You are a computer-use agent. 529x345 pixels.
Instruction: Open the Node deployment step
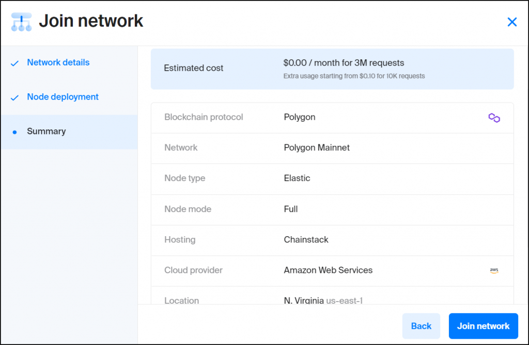pyautogui.click(x=63, y=97)
